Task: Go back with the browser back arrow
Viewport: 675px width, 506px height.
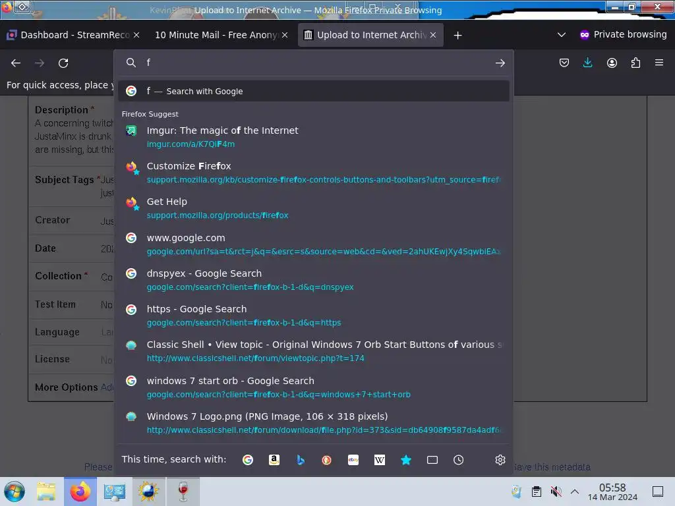Action: point(16,63)
